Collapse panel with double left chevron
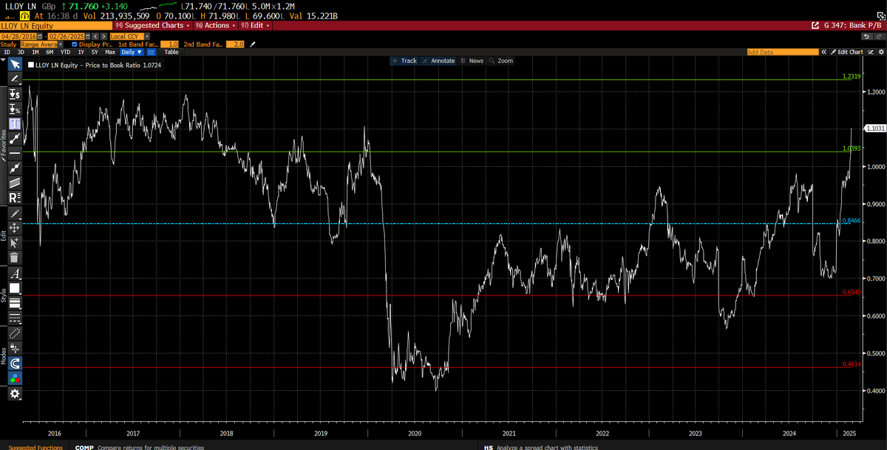Viewport: 887px width, 450px height. (x=823, y=52)
